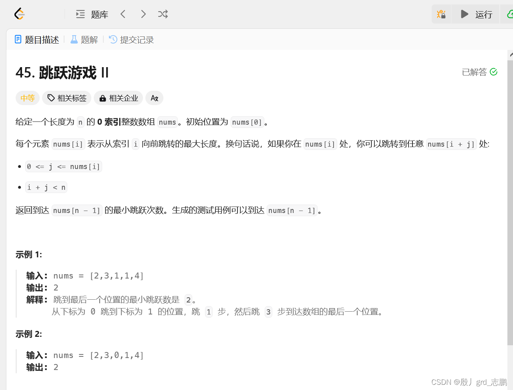Screen dimensions: 513x390
Task: Click the green check circle icon
Action: pyautogui.click(x=494, y=72)
